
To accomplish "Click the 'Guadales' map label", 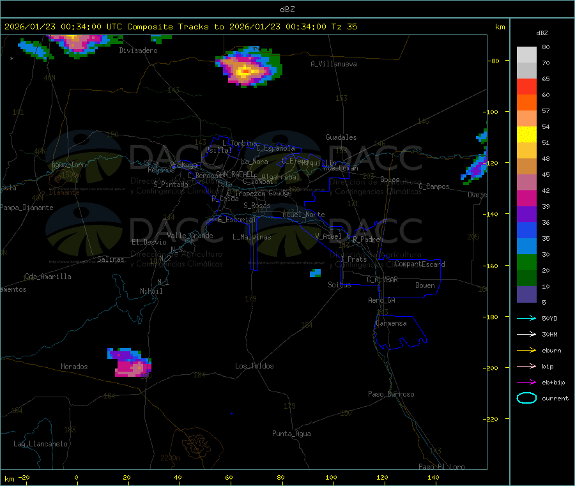I will click(341, 137).
